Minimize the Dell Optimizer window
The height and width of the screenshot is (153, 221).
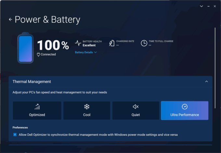tap(208, 6)
